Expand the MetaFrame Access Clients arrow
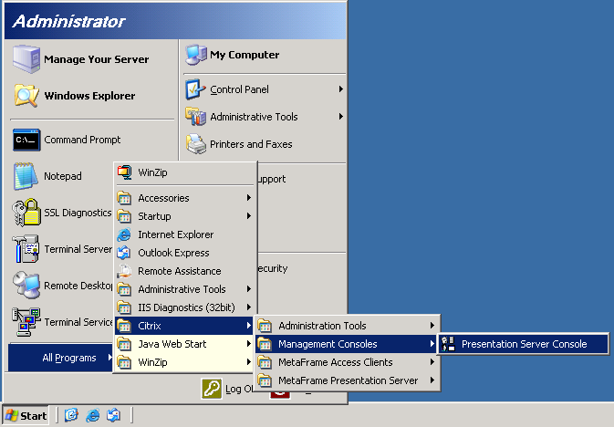The height and width of the screenshot is (427, 614). pos(432,362)
